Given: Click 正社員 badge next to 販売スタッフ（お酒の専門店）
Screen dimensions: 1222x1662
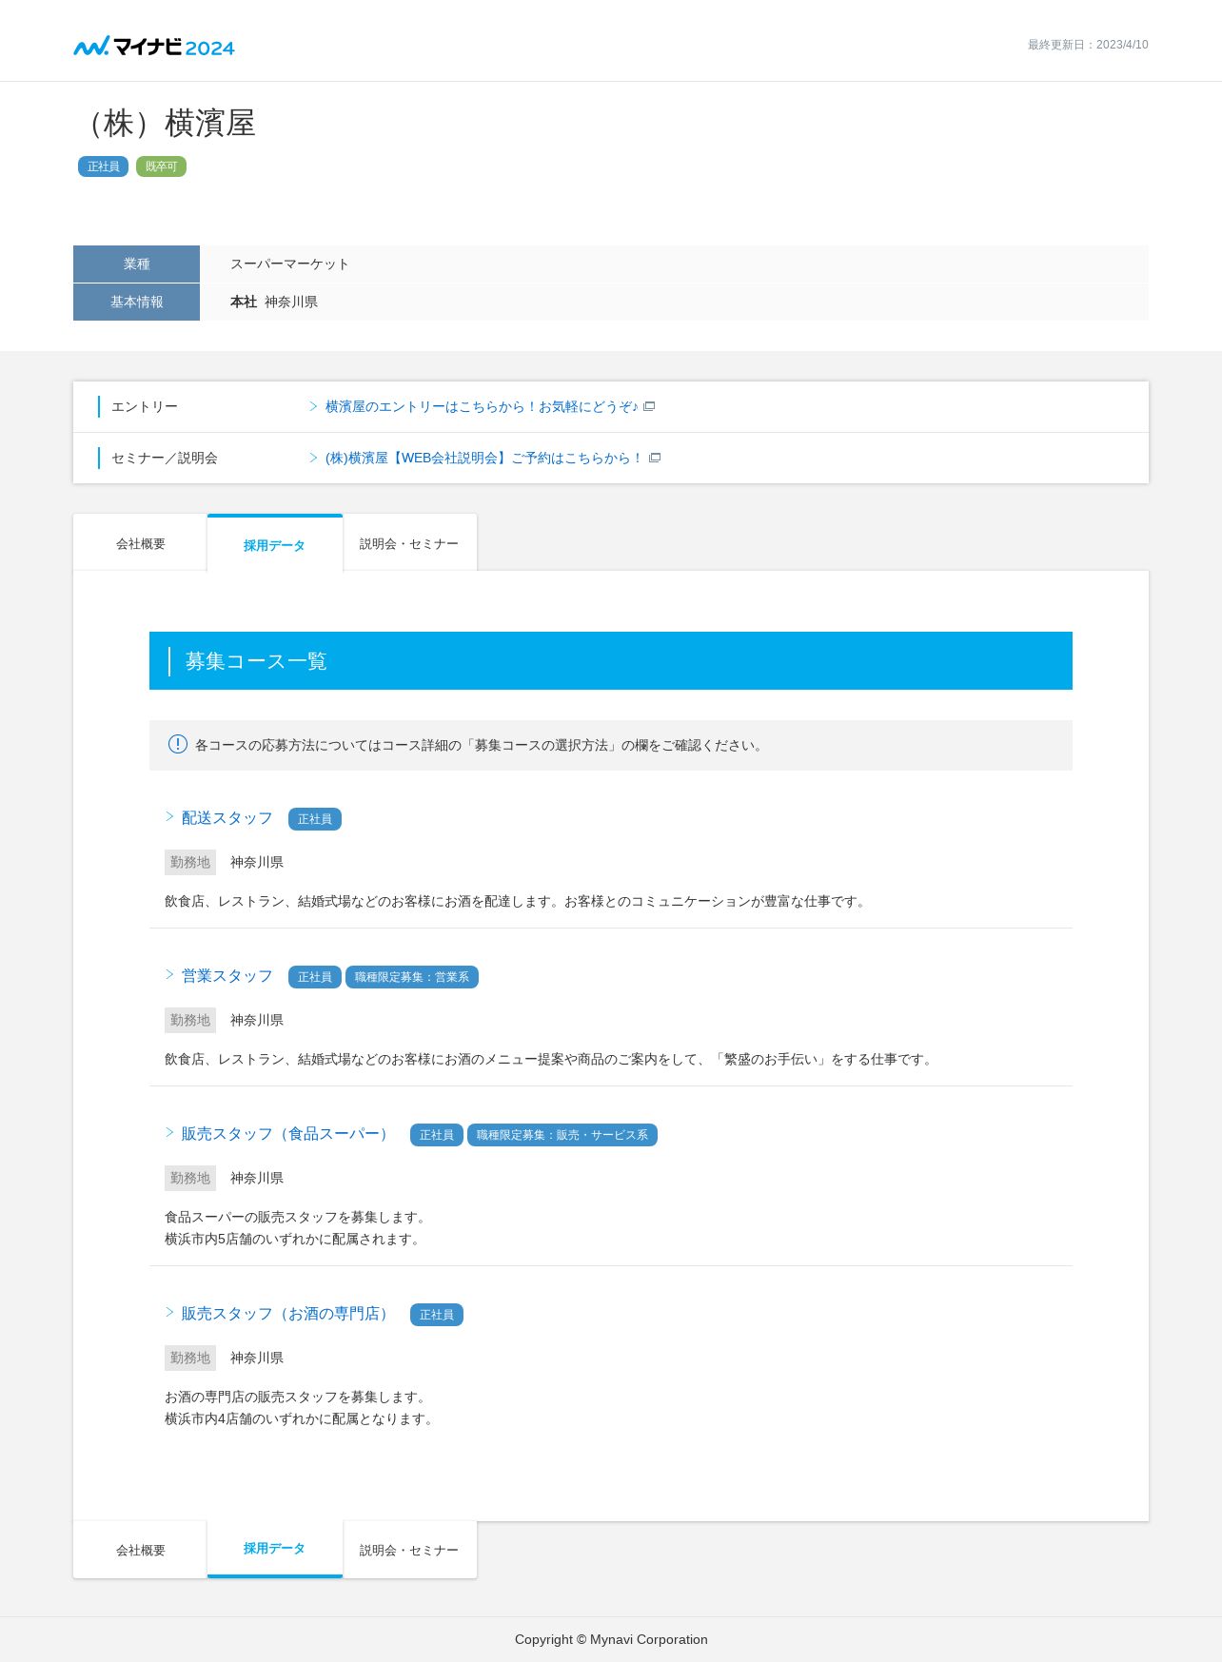Looking at the screenshot, I should pos(437,1315).
